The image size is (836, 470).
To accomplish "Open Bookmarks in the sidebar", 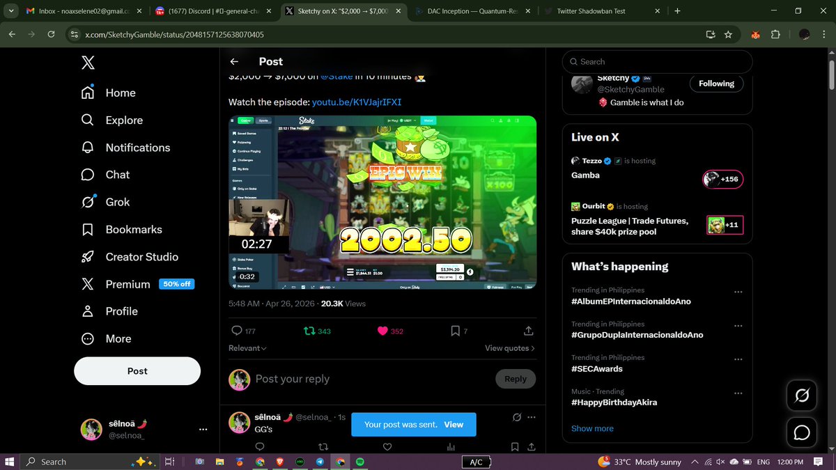I will [x=121, y=229].
